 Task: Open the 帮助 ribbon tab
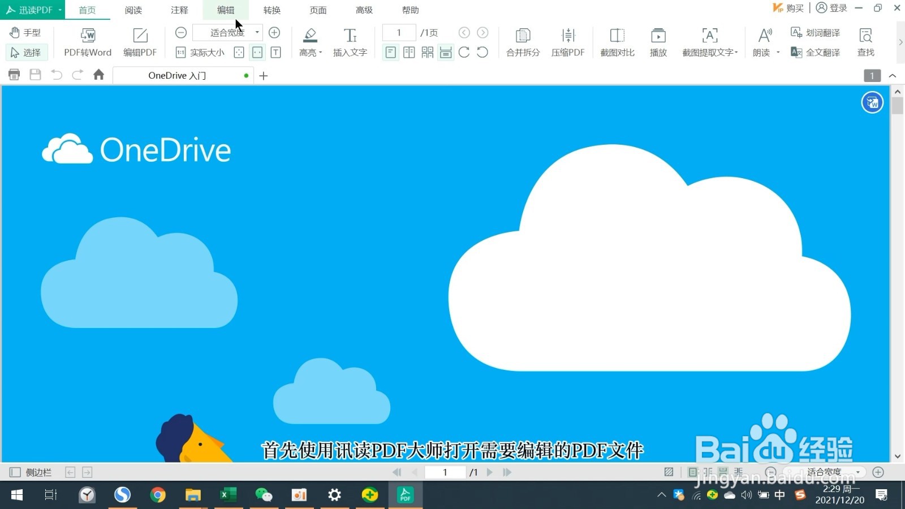pos(411,10)
